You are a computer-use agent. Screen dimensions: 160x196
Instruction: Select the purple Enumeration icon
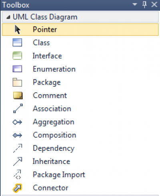coord(17,69)
